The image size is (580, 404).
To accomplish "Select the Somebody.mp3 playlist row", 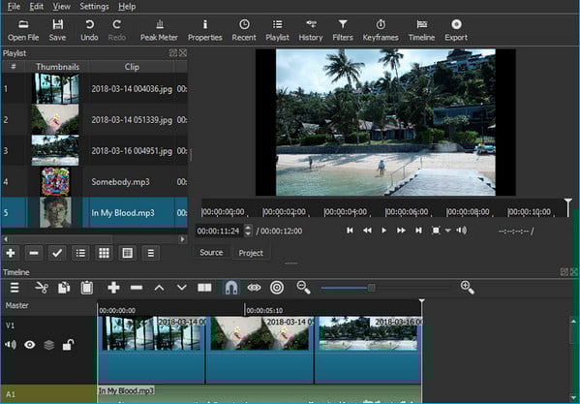I will [x=94, y=181].
